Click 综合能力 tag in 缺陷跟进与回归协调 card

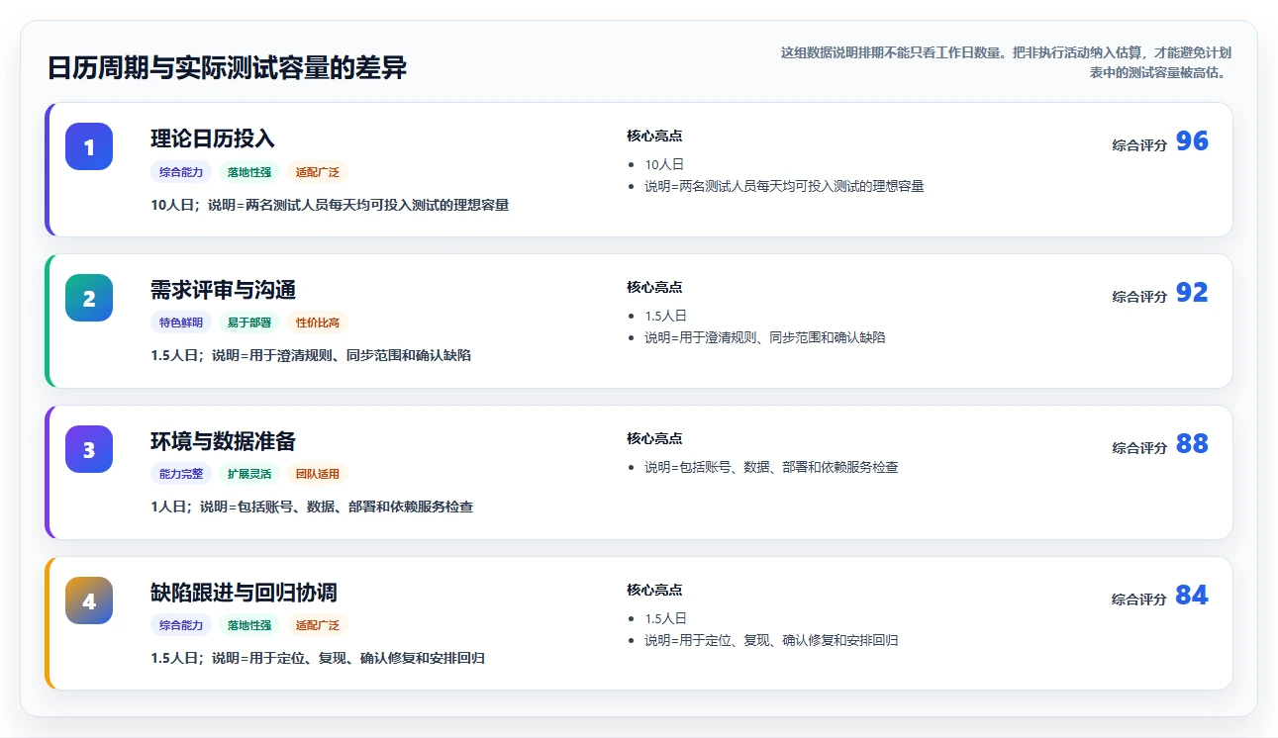point(181,625)
